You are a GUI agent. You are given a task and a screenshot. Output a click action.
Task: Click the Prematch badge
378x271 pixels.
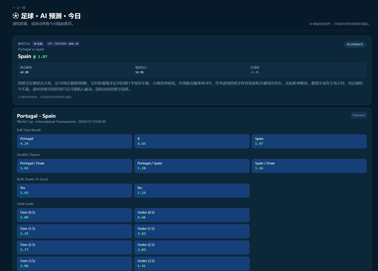pyautogui.click(x=359, y=115)
